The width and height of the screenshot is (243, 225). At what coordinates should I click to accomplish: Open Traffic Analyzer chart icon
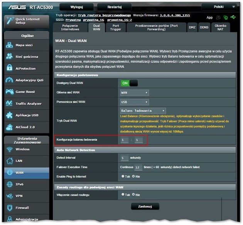click(x=9, y=103)
